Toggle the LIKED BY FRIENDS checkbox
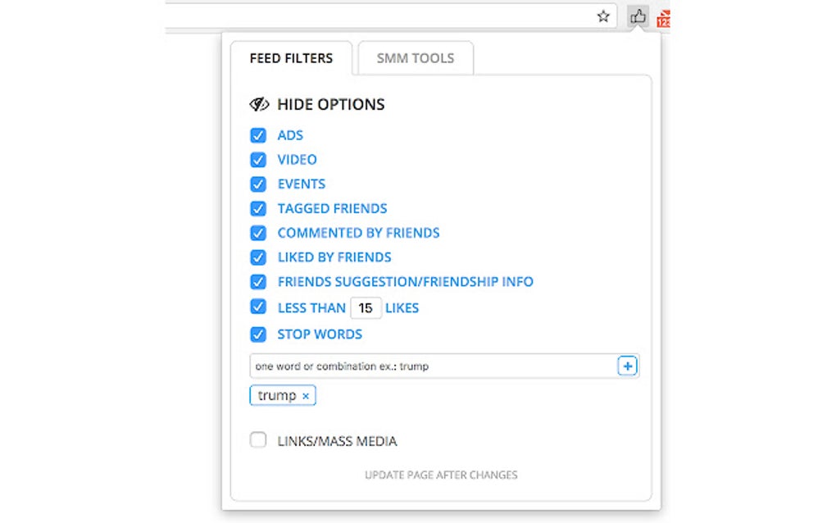Image resolution: width=836 pixels, height=523 pixels. (258, 257)
